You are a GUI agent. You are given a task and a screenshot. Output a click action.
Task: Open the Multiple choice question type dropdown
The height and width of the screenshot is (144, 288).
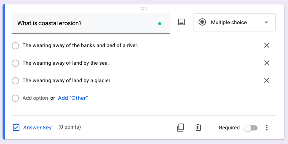[x=234, y=22]
